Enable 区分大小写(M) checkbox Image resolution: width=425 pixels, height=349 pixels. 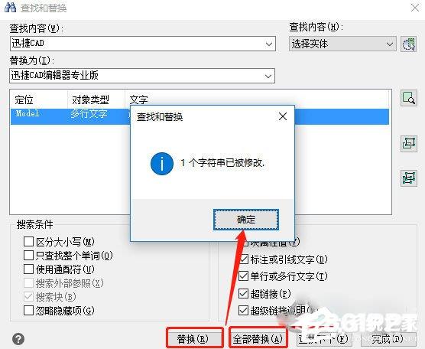coord(28,241)
